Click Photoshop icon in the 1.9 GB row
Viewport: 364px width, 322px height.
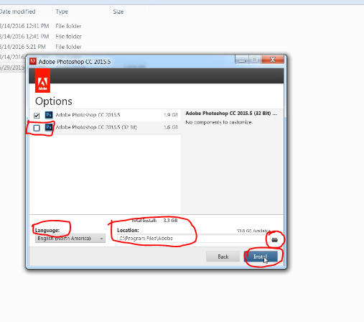pyautogui.click(x=49, y=115)
